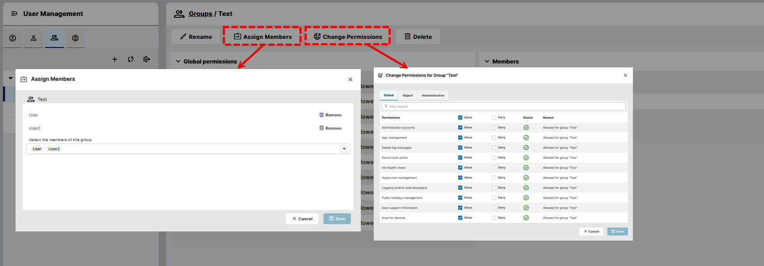Click the User chip in members field
The image size is (764, 266).
point(37,149)
